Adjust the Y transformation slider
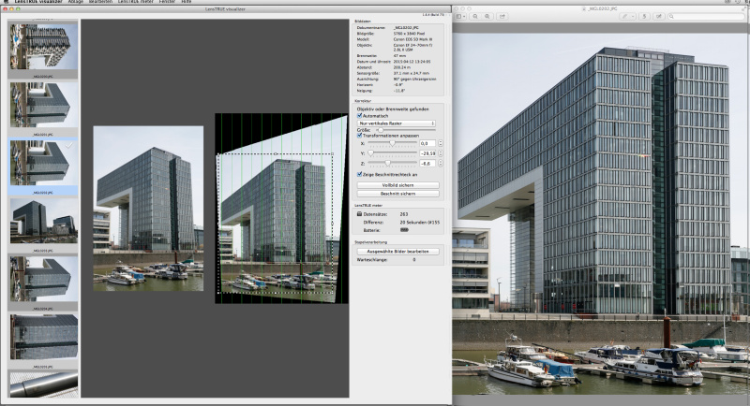Screen dimensions: 750x406 coord(392,153)
